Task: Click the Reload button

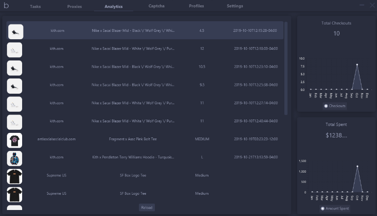Action: [x=147, y=208]
